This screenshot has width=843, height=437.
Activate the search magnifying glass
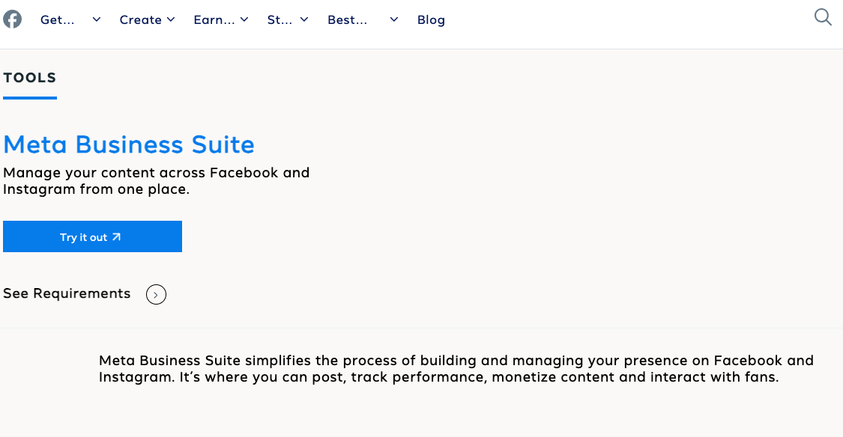(x=822, y=16)
